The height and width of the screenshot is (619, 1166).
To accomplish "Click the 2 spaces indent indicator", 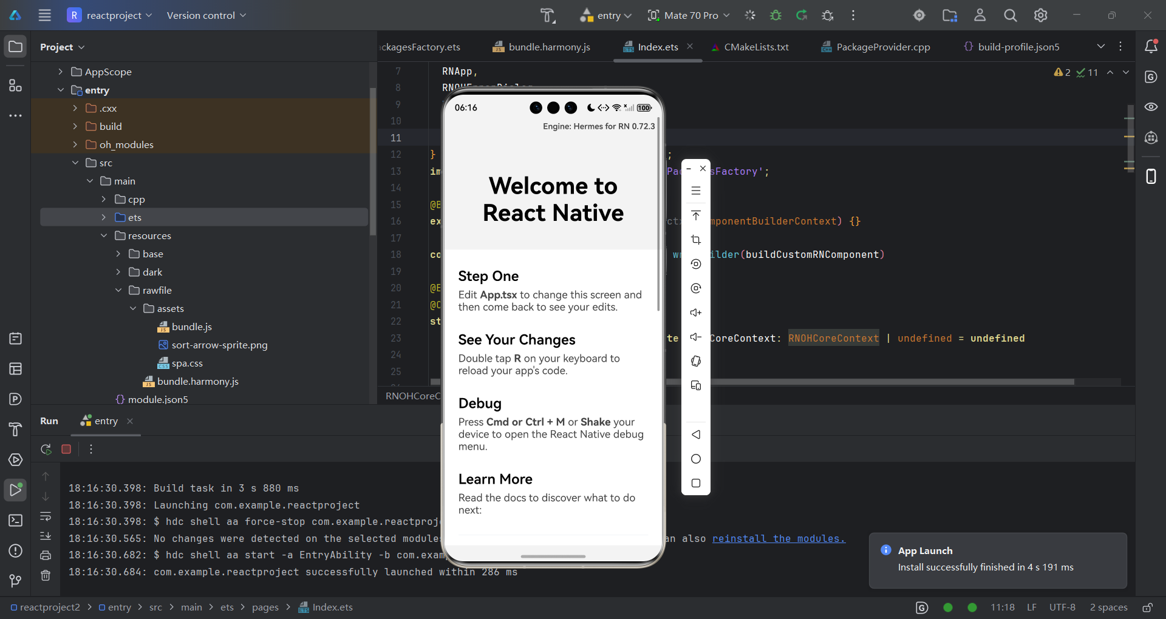I will (1108, 607).
